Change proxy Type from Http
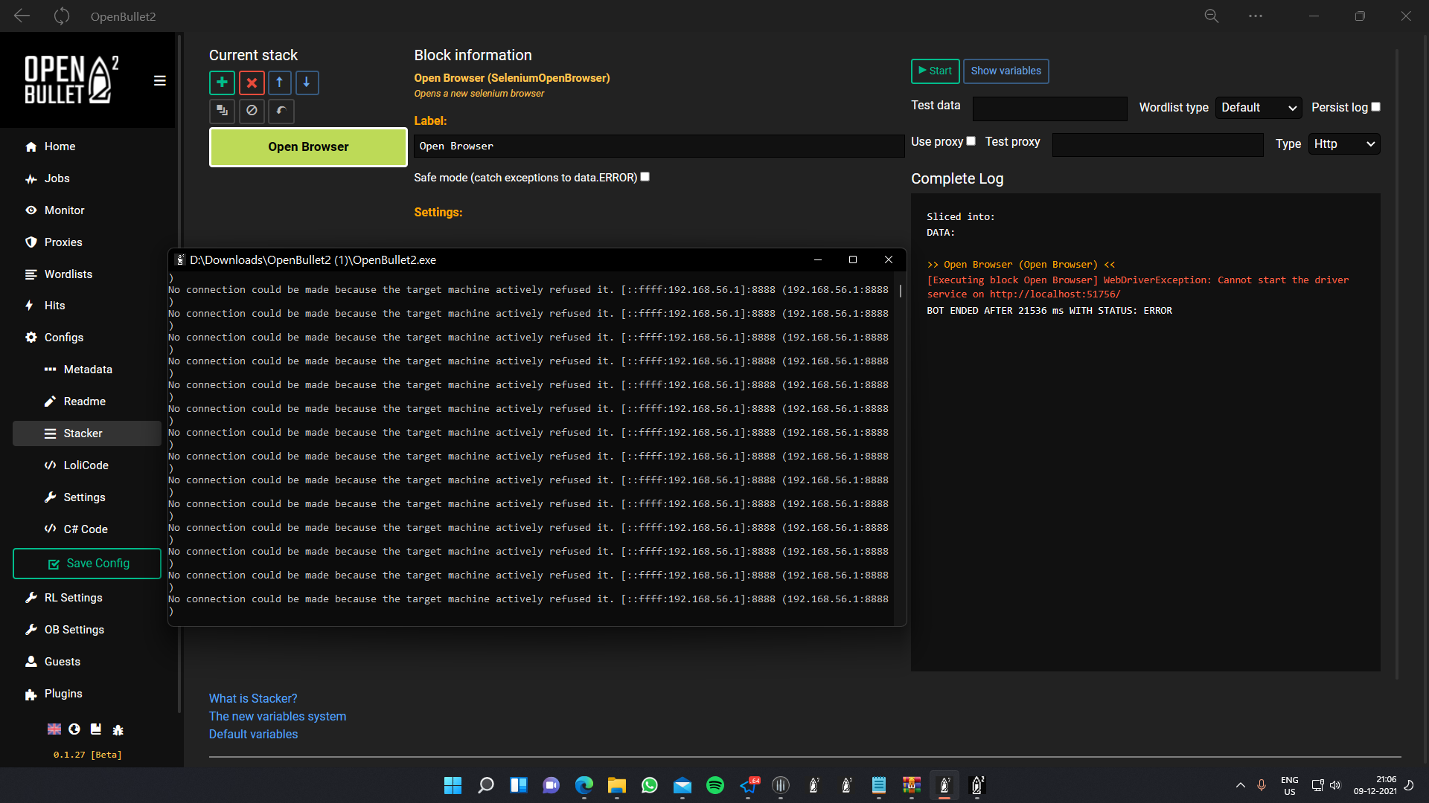The height and width of the screenshot is (803, 1429). [1344, 143]
